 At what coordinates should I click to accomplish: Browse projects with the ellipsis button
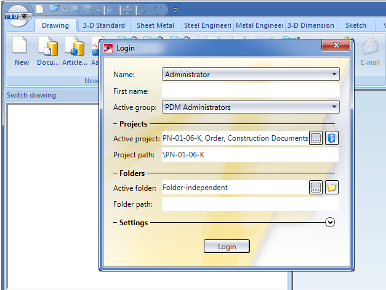click(x=316, y=138)
